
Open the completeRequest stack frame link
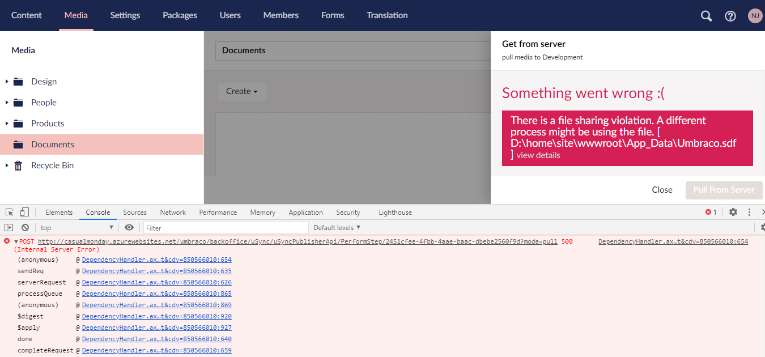157,350
